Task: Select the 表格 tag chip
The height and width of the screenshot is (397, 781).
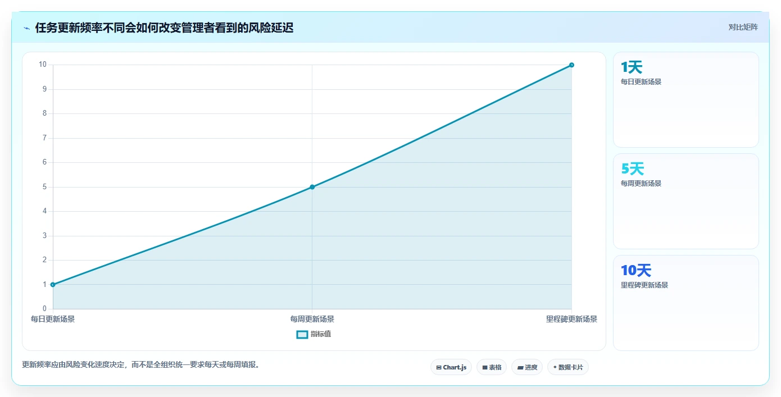Action: click(492, 367)
